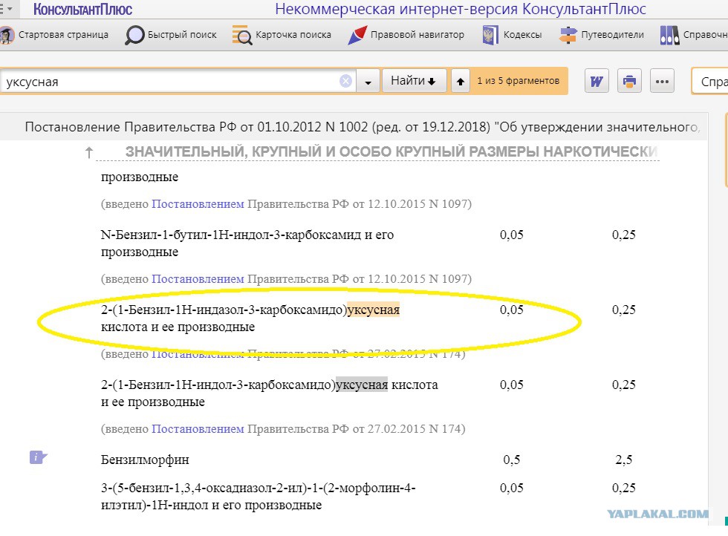Open Правовой навигатор menu label
The width and height of the screenshot is (728, 536).
[x=417, y=35]
